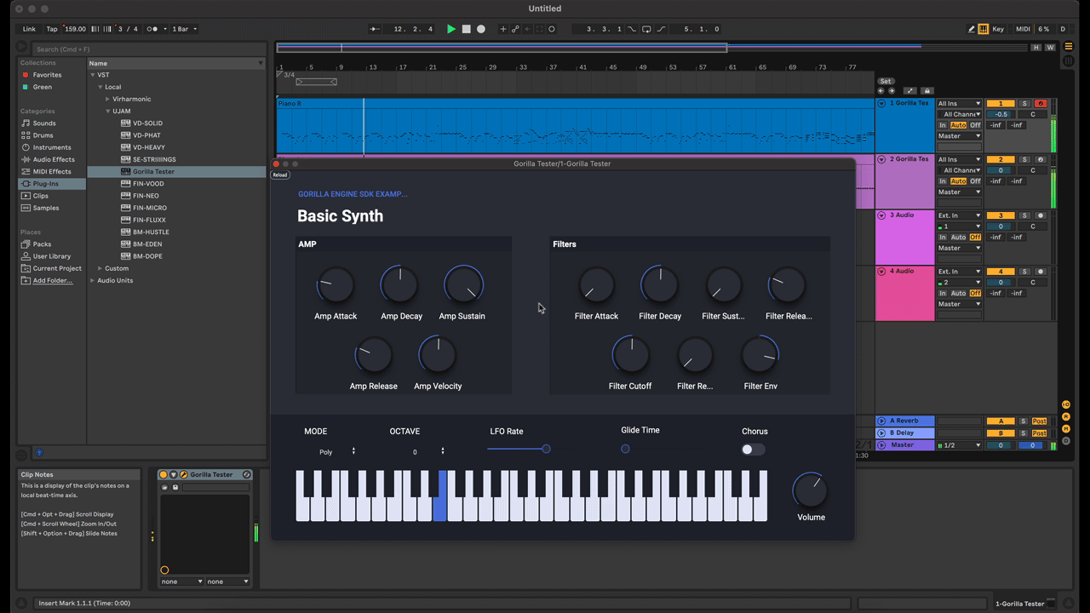Adjust the LFO Rate slider handle
Image resolution: width=1090 pixels, height=613 pixels.
[x=546, y=449]
